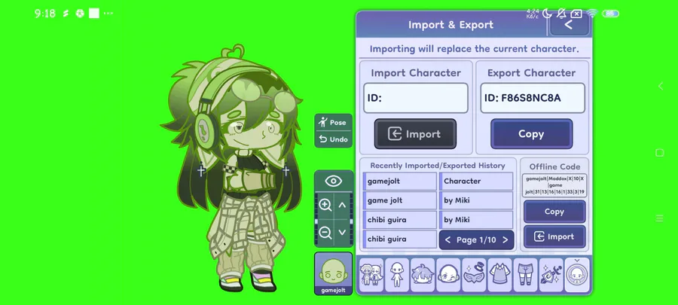This screenshot has height=305, width=678.
Task: Zoom out from the character
Action: pyautogui.click(x=325, y=233)
